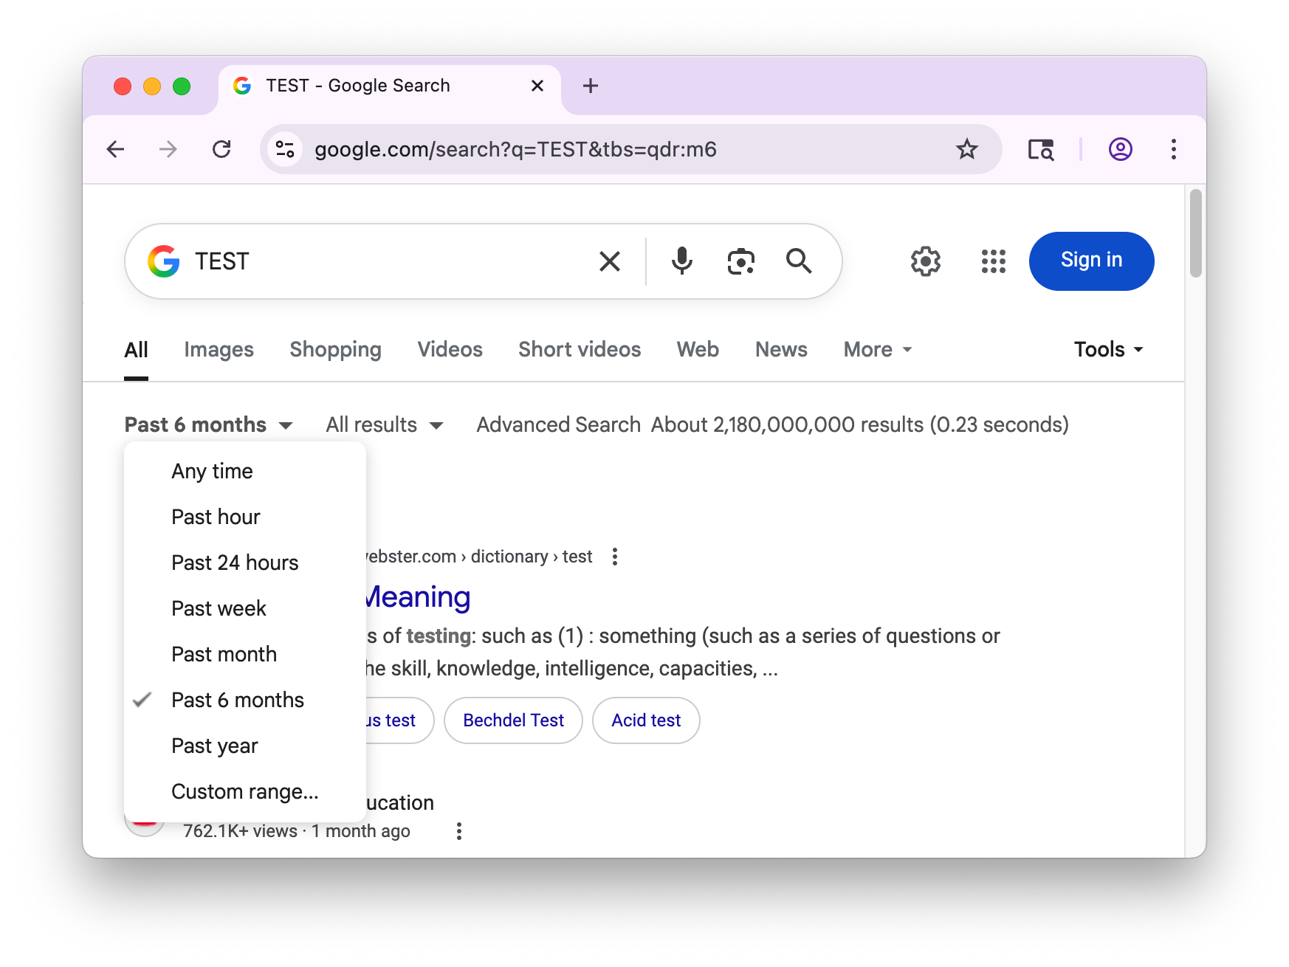Open Google quick settings gear
Screen dimensions: 1289x967
click(x=925, y=261)
